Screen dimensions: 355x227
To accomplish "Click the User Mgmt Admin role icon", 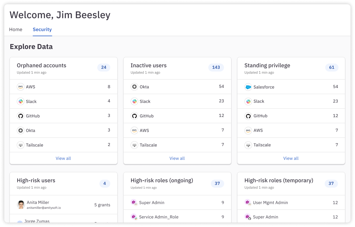I will point(248,203).
